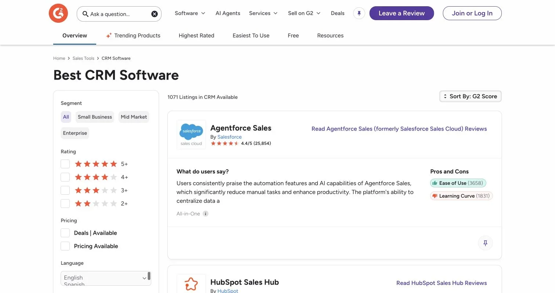Screen dimensions: 555x293
Task: Open the Language select box
Action: [x=106, y=278]
